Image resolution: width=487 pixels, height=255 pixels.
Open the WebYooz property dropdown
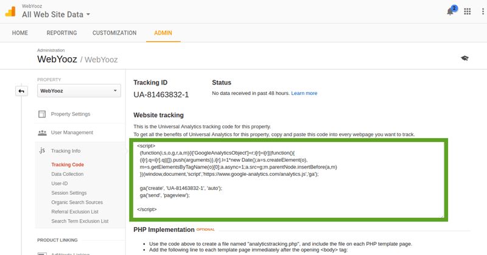pos(79,91)
